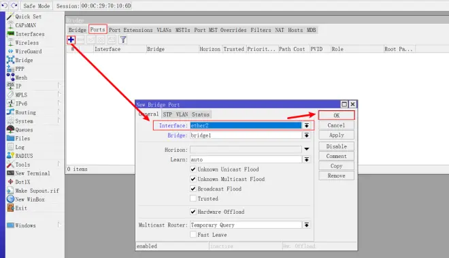Switch to Ports tab
The height and width of the screenshot is (258, 449).
(98, 29)
